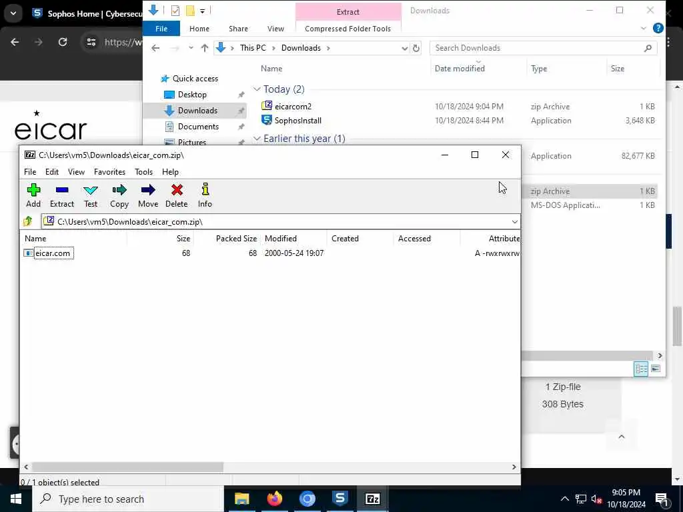Screen dimensions: 683x512
Task: Open the 7-Zip View menu
Action: pos(76,172)
